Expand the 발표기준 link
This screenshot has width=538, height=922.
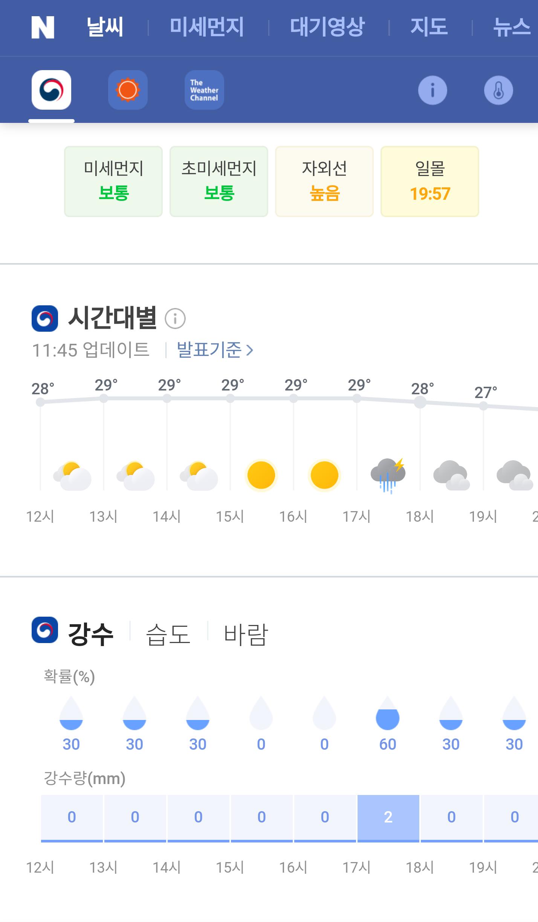click(x=215, y=350)
